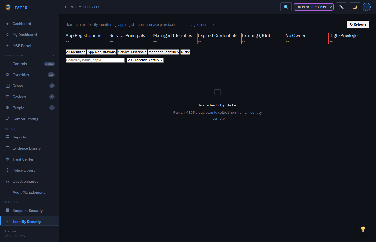Screen dimensions: 376x242
Task: Click the Refresh button
Action: [358, 24]
